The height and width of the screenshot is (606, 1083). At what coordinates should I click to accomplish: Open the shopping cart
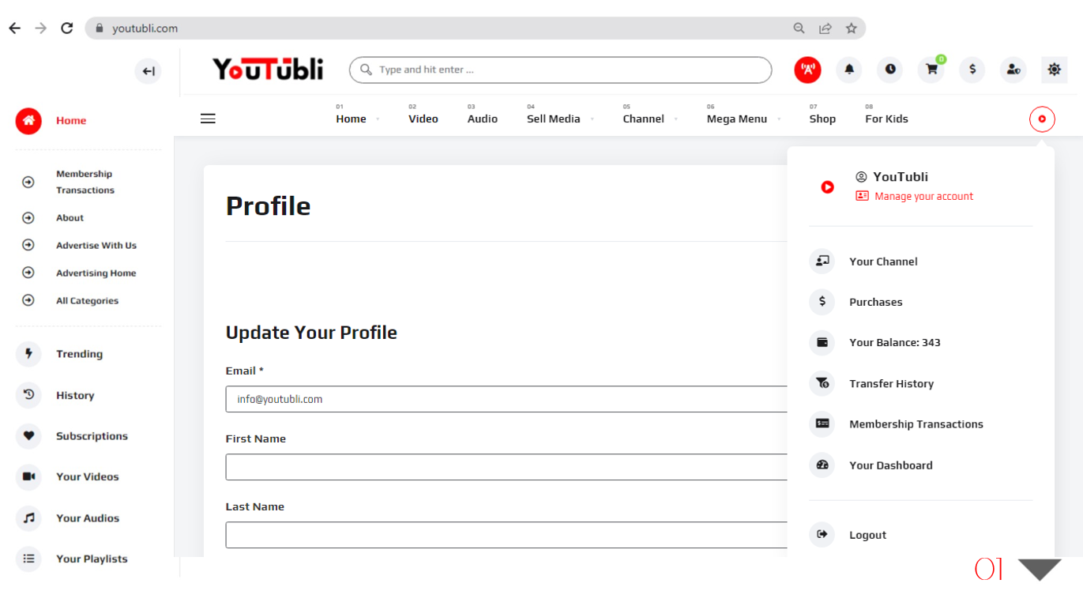[931, 70]
